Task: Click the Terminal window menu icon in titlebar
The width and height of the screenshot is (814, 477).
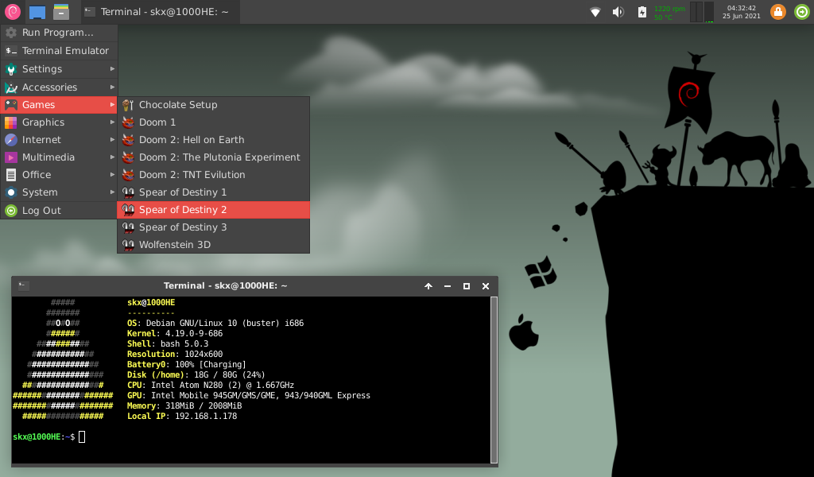Action: pos(23,285)
